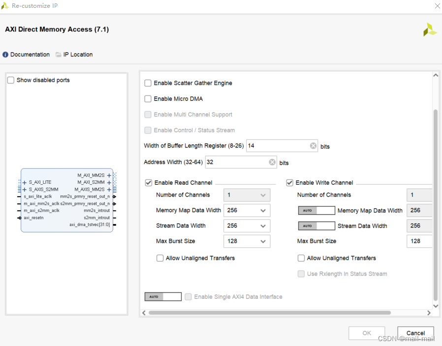Expand the S_AXI_LITE port plus icon
442x346 pixels.
pos(25,182)
